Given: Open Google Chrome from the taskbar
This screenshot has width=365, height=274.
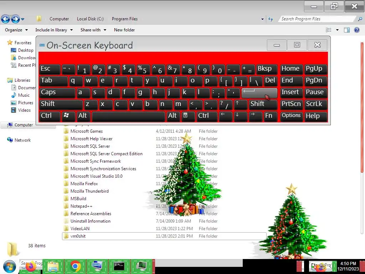Looking at the screenshot, I should click(75, 266).
